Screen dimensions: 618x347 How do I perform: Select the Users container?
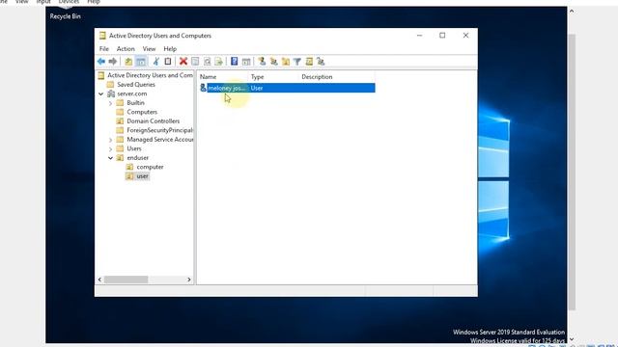[x=134, y=148]
